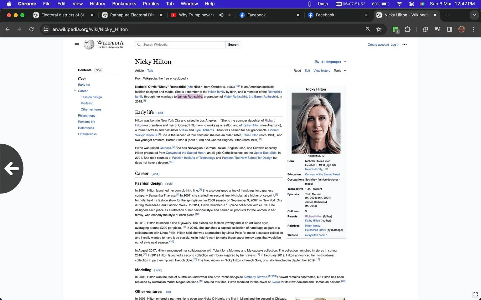Go to the Wikipedia logo home link
Image resolution: width=481 pixels, height=300 pixels.
tap(104, 44)
